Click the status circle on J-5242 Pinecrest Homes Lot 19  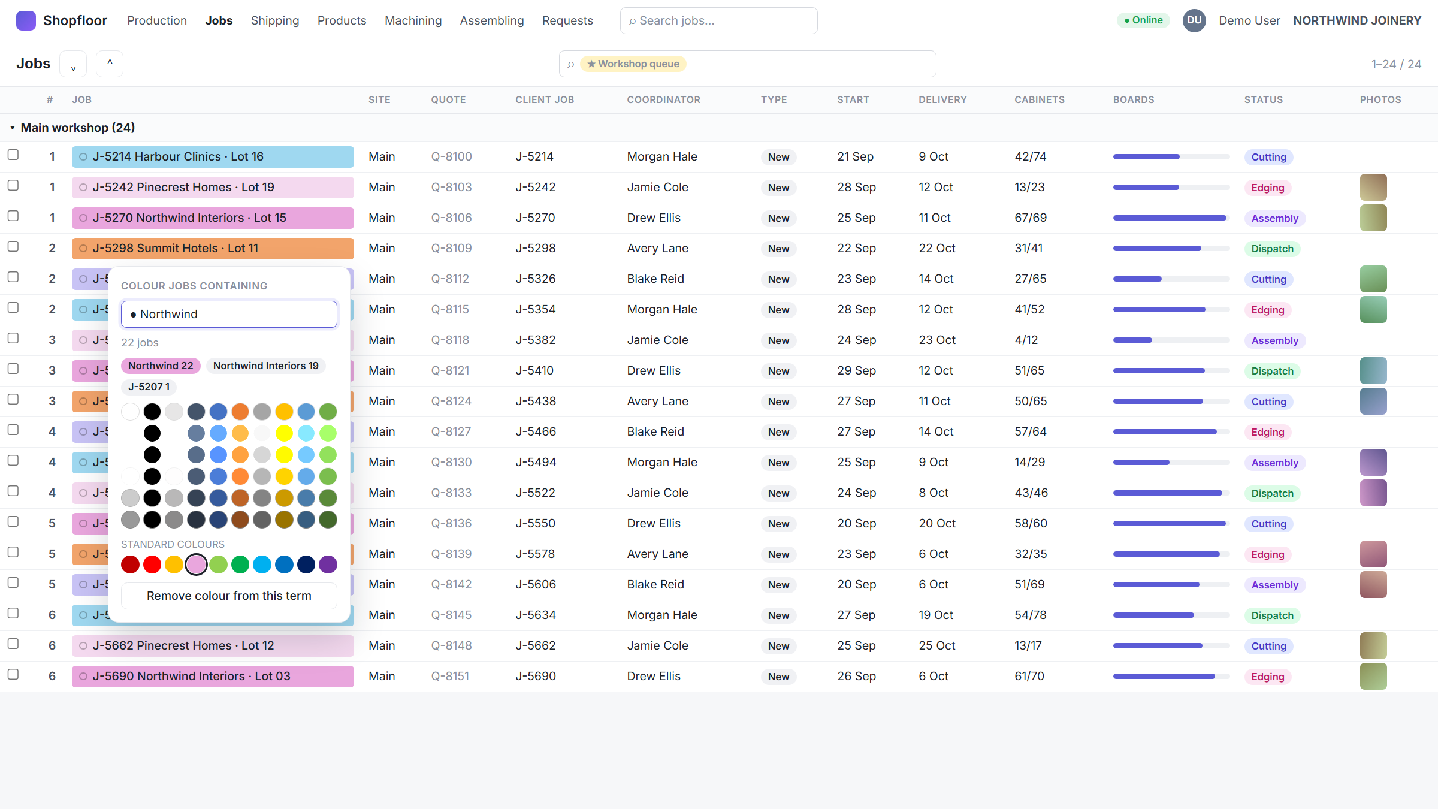[x=83, y=188]
